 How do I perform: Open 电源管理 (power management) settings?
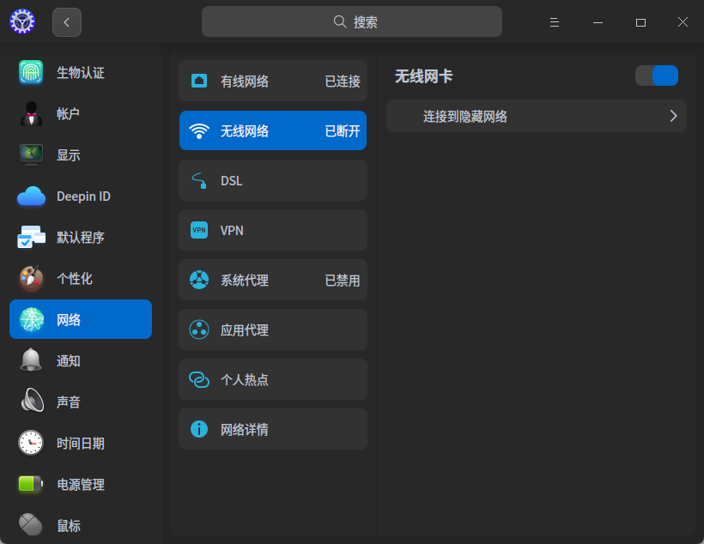tap(31, 484)
